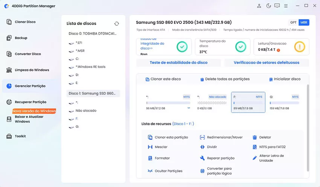Switch disk to GPT
The width and height of the screenshot is (320, 187).
[293, 23]
